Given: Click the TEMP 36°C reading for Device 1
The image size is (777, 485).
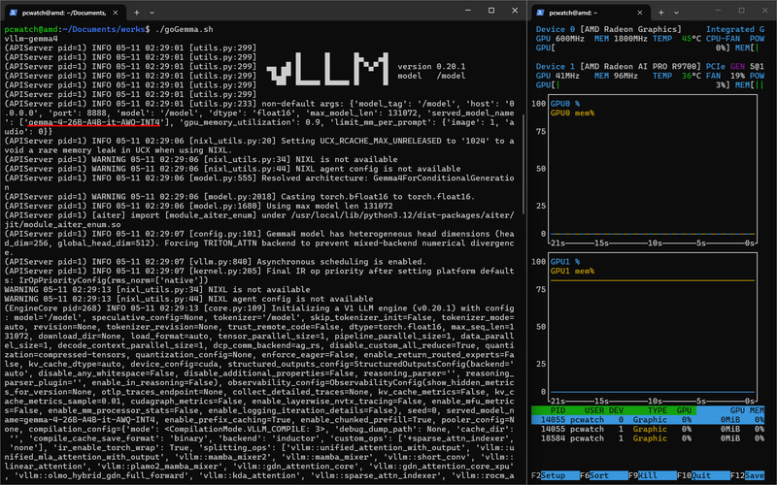Looking at the screenshot, I should pyautogui.click(x=677, y=76).
